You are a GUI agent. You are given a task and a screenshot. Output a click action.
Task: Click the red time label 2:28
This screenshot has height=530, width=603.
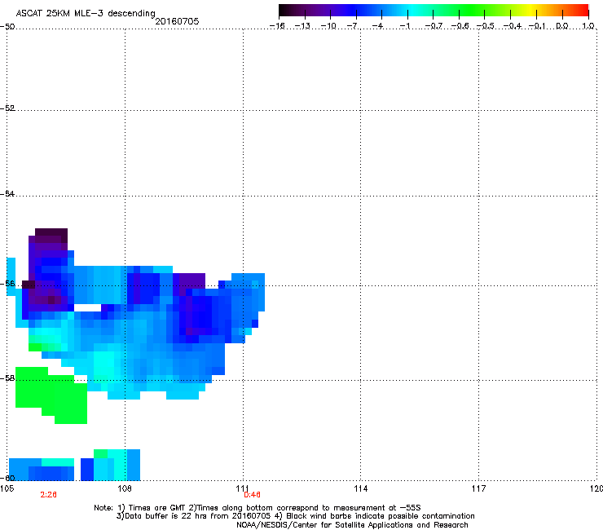coord(48,495)
